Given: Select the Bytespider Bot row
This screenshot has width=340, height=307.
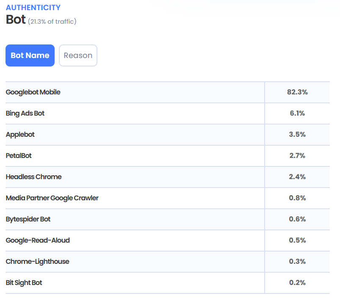Looking at the screenshot, I should tap(28, 219).
